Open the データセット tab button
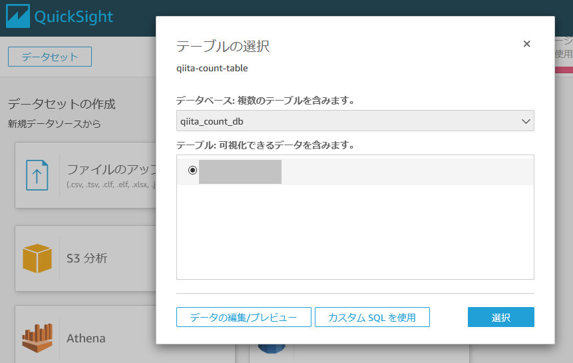 point(50,57)
